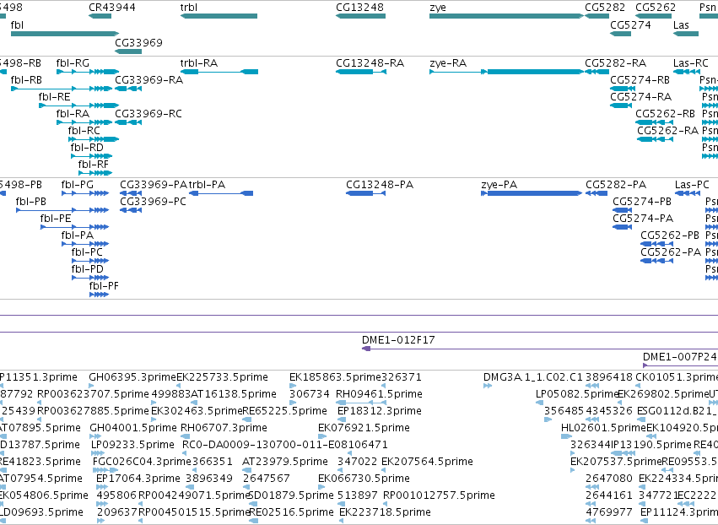Click the CG33969-RA transcript label
The image size is (718, 525).
(x=148, y=80)
